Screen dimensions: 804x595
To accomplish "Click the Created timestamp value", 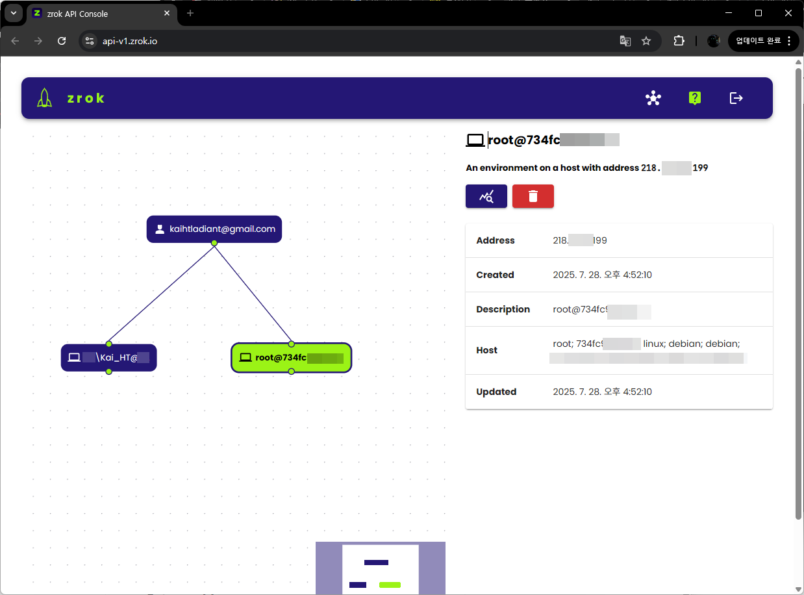I will [x=602, y=275].
